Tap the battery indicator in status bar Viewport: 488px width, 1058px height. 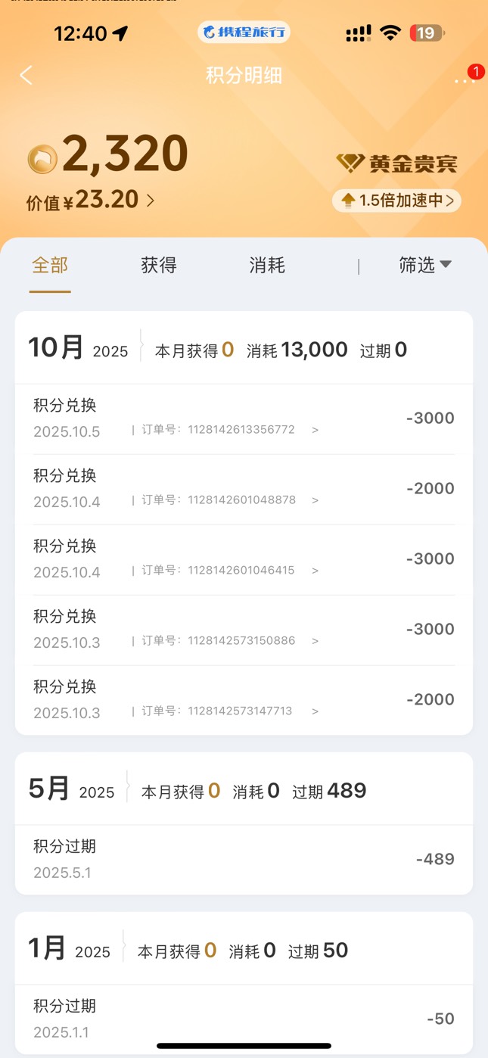tap(427, 33)
